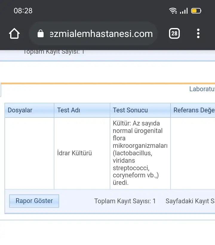Tap the cellular signal strength icon
Image resolution: width=215 pixels, height=245 pixels.
click(184, 11)
